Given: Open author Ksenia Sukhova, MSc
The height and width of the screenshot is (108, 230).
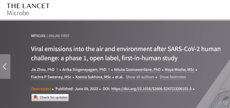Looking at the screenshot, I should [93, 77].
